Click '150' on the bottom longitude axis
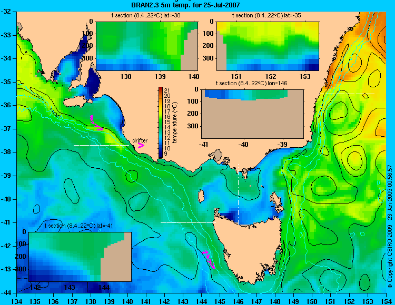395x305 pixels. click(312, 301)
